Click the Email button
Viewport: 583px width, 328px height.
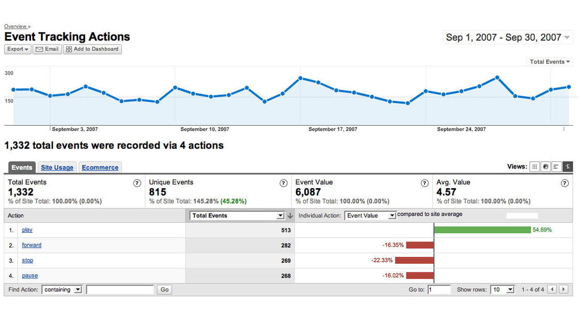point(47,49)
